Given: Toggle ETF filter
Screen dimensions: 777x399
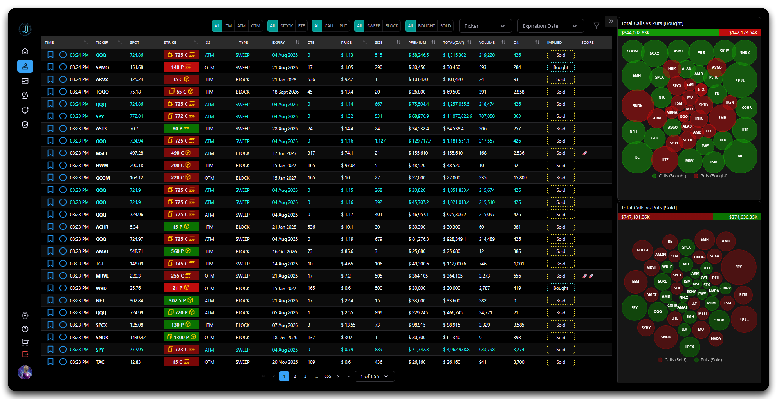Looking at the screenshot, I should click(x=301, y=26).
